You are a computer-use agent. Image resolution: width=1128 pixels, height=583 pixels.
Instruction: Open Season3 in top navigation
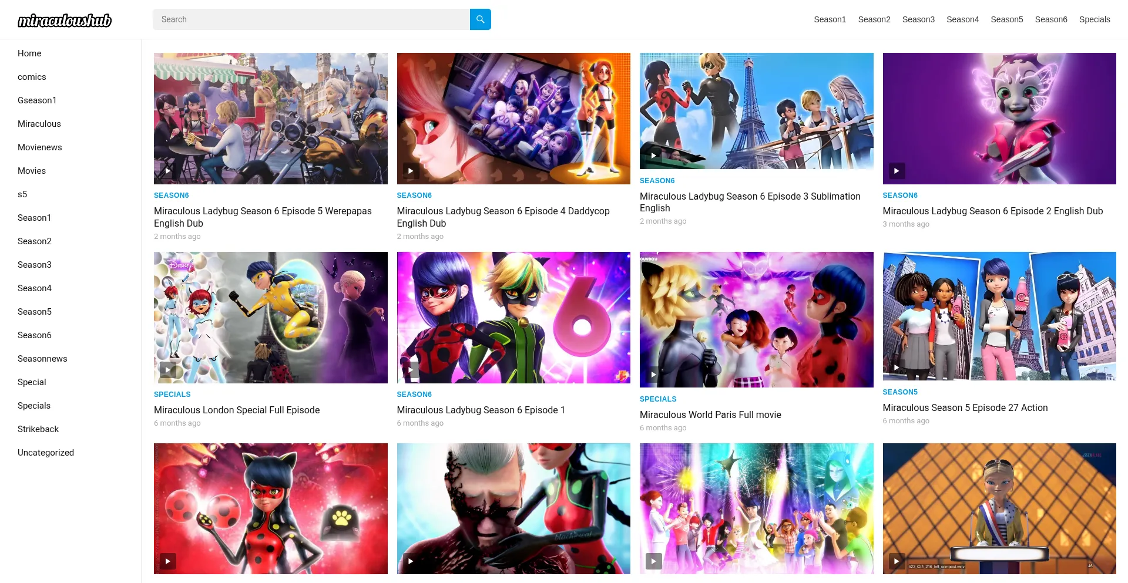[x=918, y=19]
